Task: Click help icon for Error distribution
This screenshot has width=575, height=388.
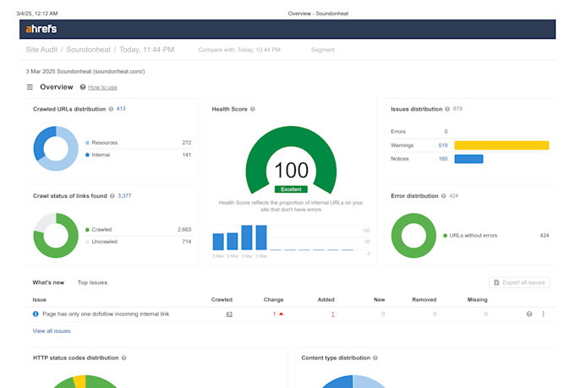Action: coord(443,196)
